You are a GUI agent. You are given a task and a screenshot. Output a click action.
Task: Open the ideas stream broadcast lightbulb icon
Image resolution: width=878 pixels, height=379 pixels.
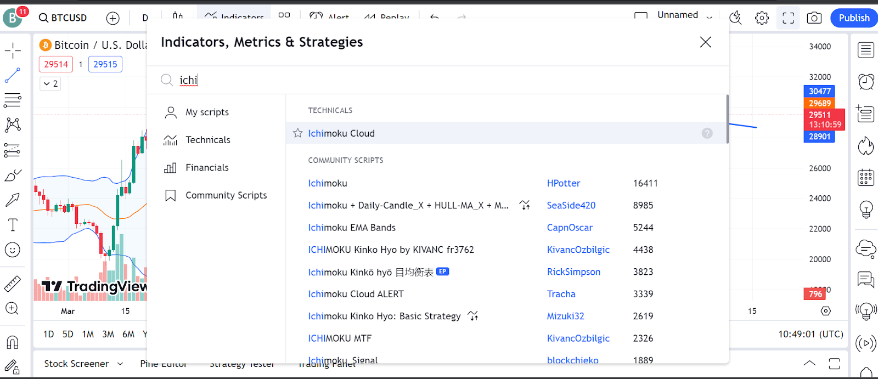[x=866, y=312]
